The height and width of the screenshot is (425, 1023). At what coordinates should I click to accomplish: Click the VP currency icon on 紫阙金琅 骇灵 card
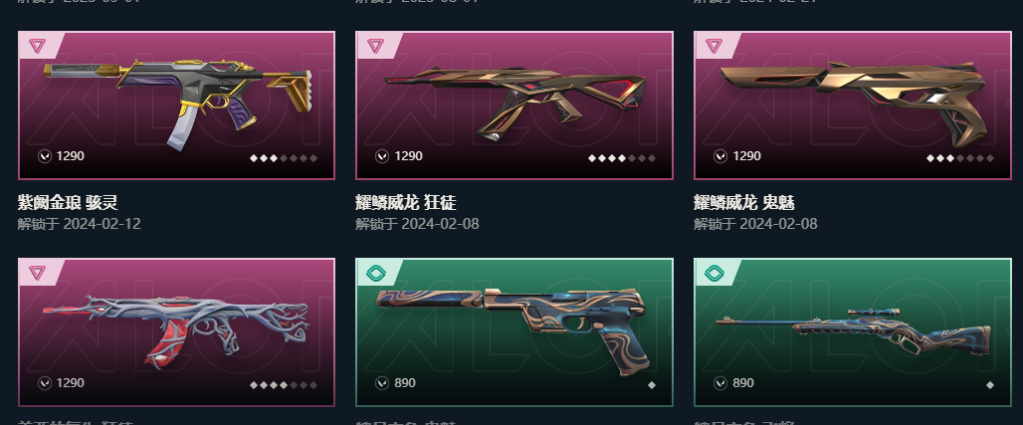click(45, 156)
